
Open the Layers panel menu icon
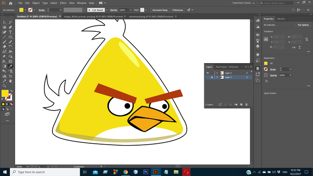click(251, 67)
